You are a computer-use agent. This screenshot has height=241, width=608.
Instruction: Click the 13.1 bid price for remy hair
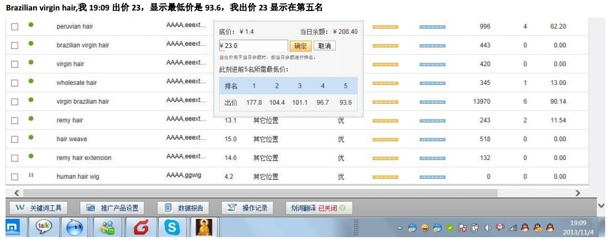(x=230, y=121)
